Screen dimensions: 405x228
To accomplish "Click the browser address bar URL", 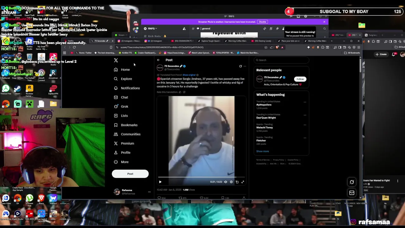I will pyautogui.click(x=162, y=47).
